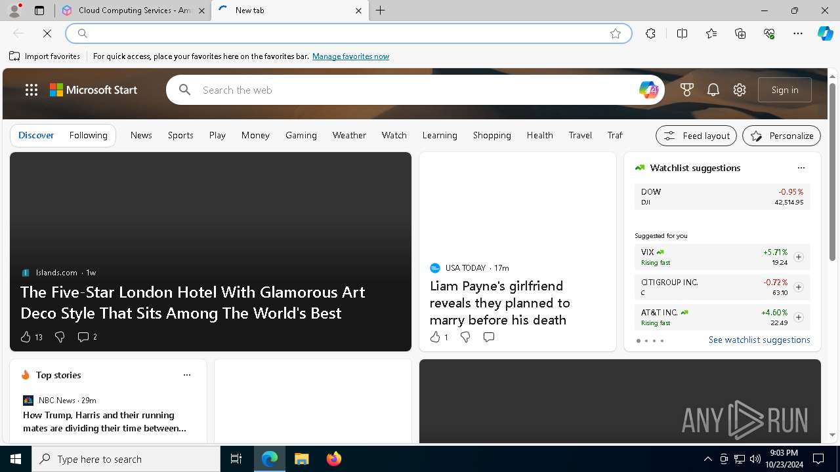Image resolution: width=840 pixels, height=472 pixels.
Task: Open Top stories more options menu
Action: coord(187,375)
